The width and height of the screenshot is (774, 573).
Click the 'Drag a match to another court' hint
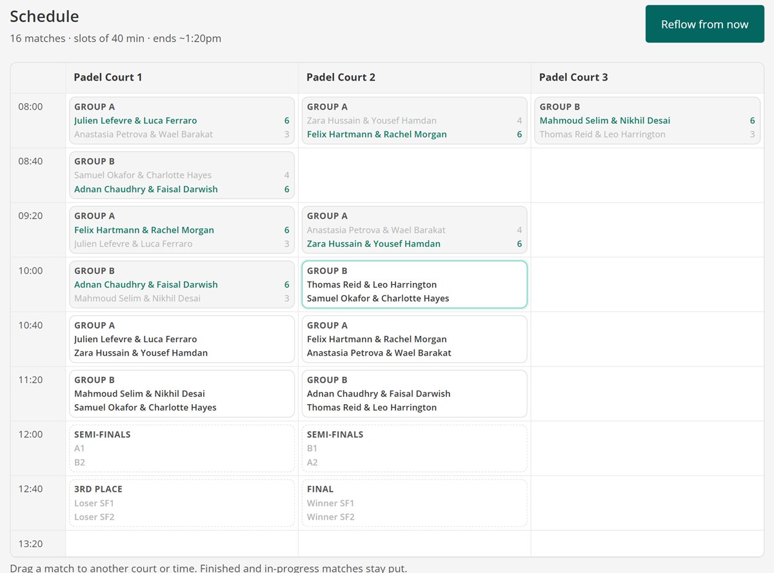208,568
